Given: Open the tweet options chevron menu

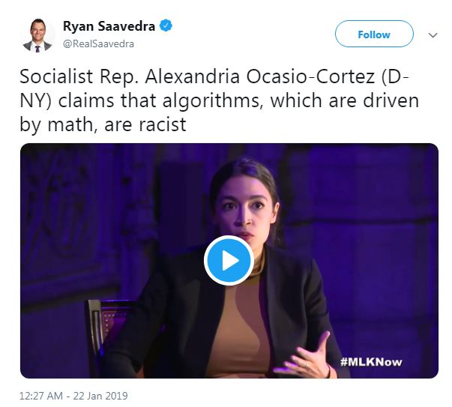Looking at the screenshot, I should [433, 35].
